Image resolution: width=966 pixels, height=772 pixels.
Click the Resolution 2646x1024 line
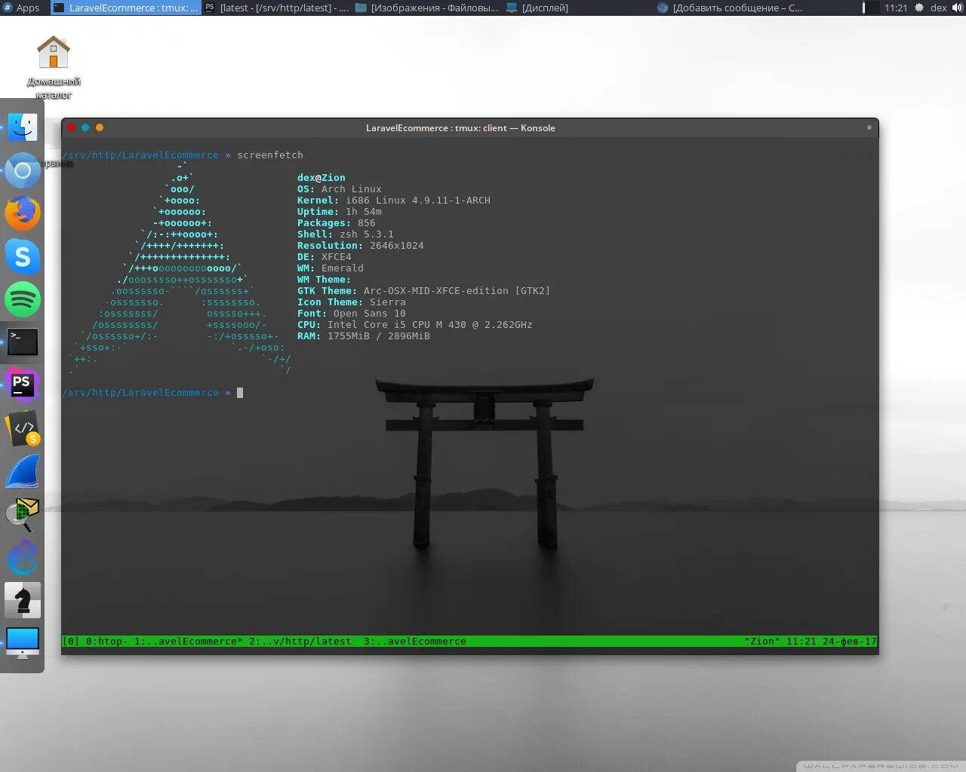tap(361, 246)
